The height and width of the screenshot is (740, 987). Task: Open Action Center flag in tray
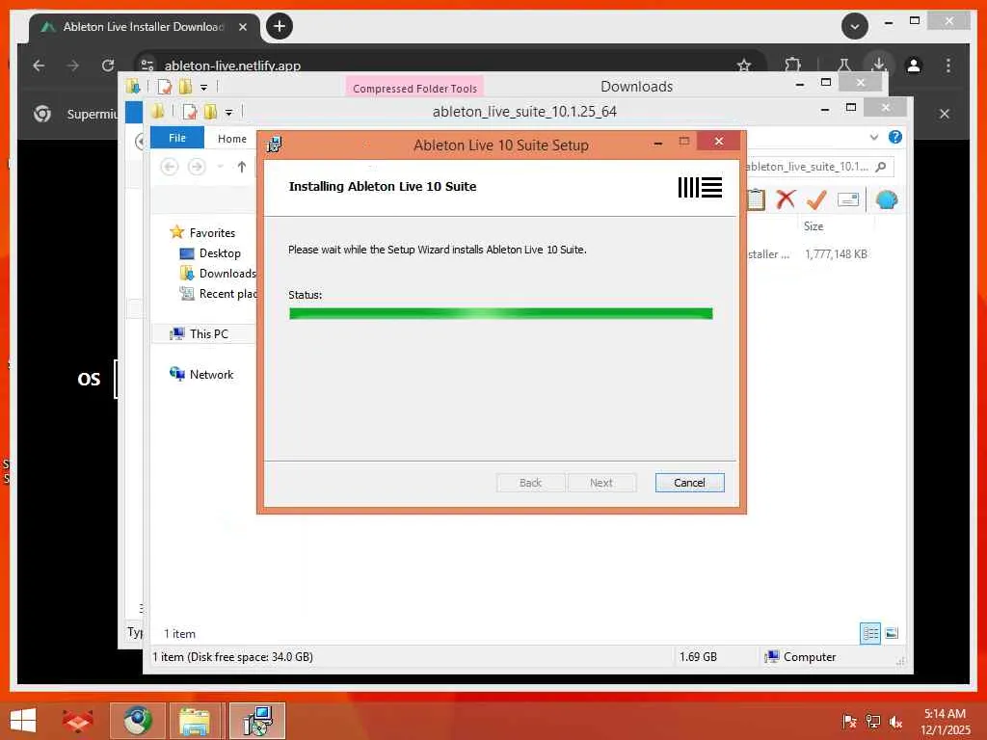point(849,722)
